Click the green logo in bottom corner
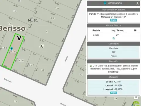This screenshot has height=106, width=141. coord(136,104)
